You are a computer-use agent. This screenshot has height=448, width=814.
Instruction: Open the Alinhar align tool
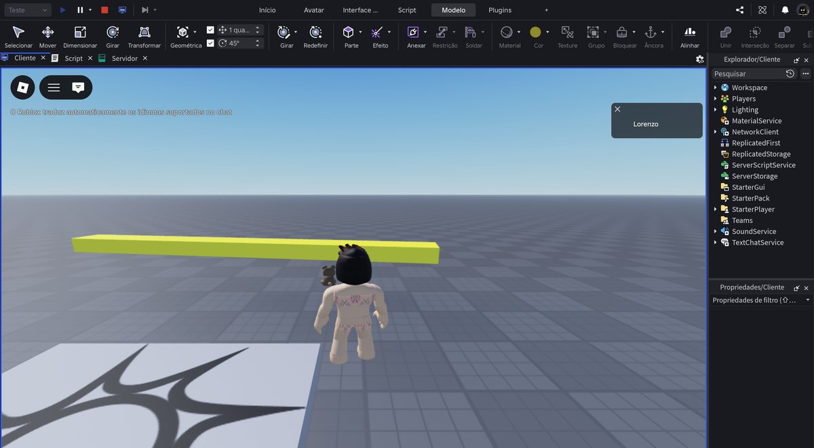tap(690, 37)
